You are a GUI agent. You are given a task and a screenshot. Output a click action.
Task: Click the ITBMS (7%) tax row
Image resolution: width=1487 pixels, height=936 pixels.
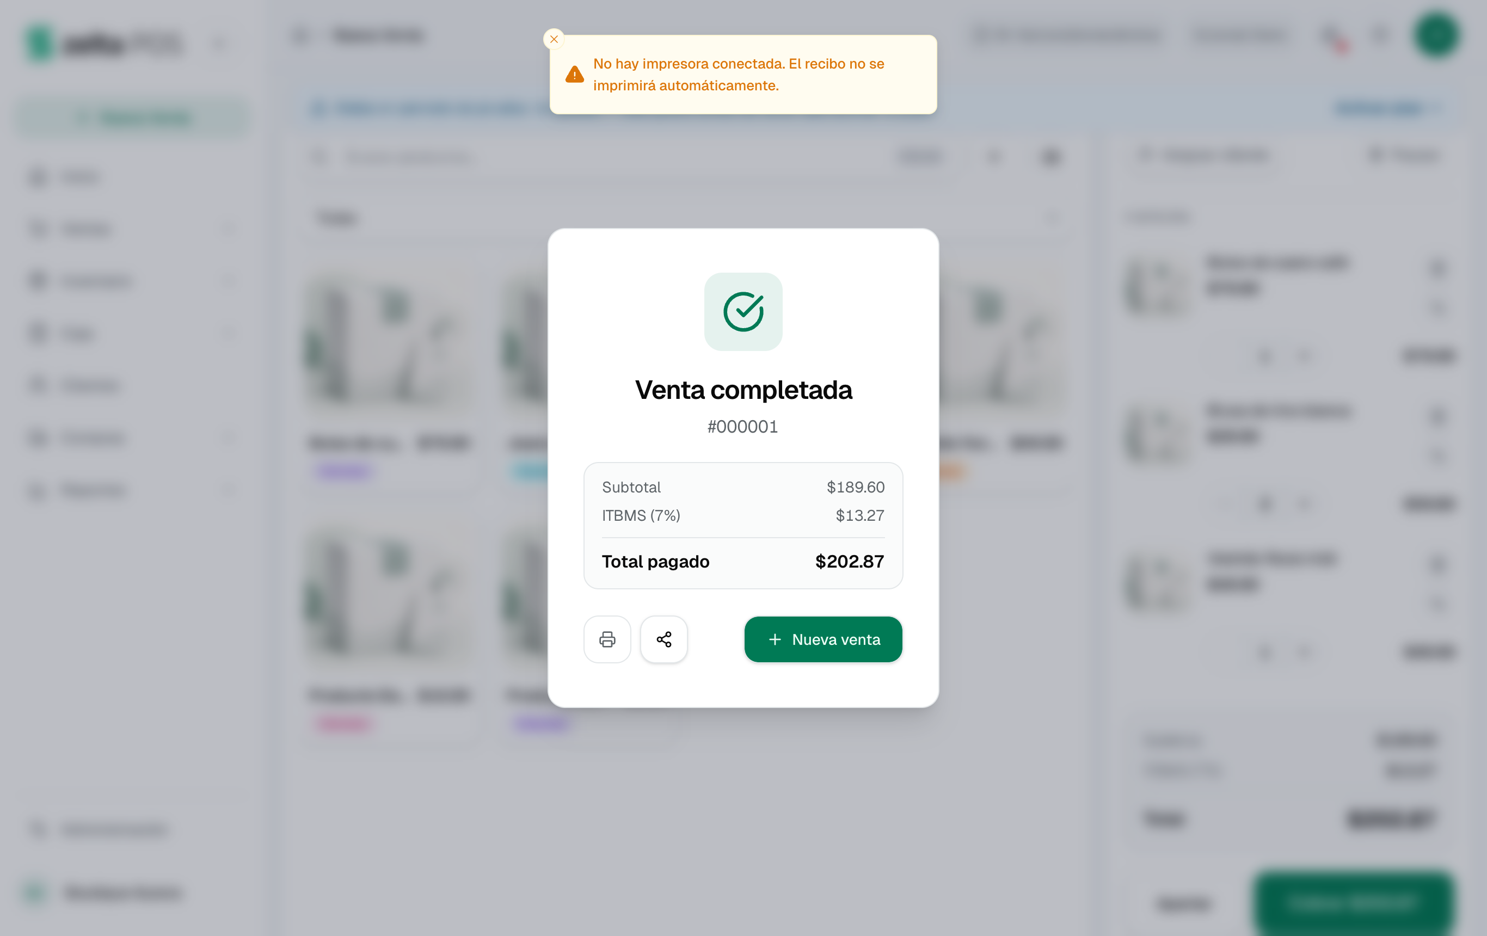tap(743, 515)
